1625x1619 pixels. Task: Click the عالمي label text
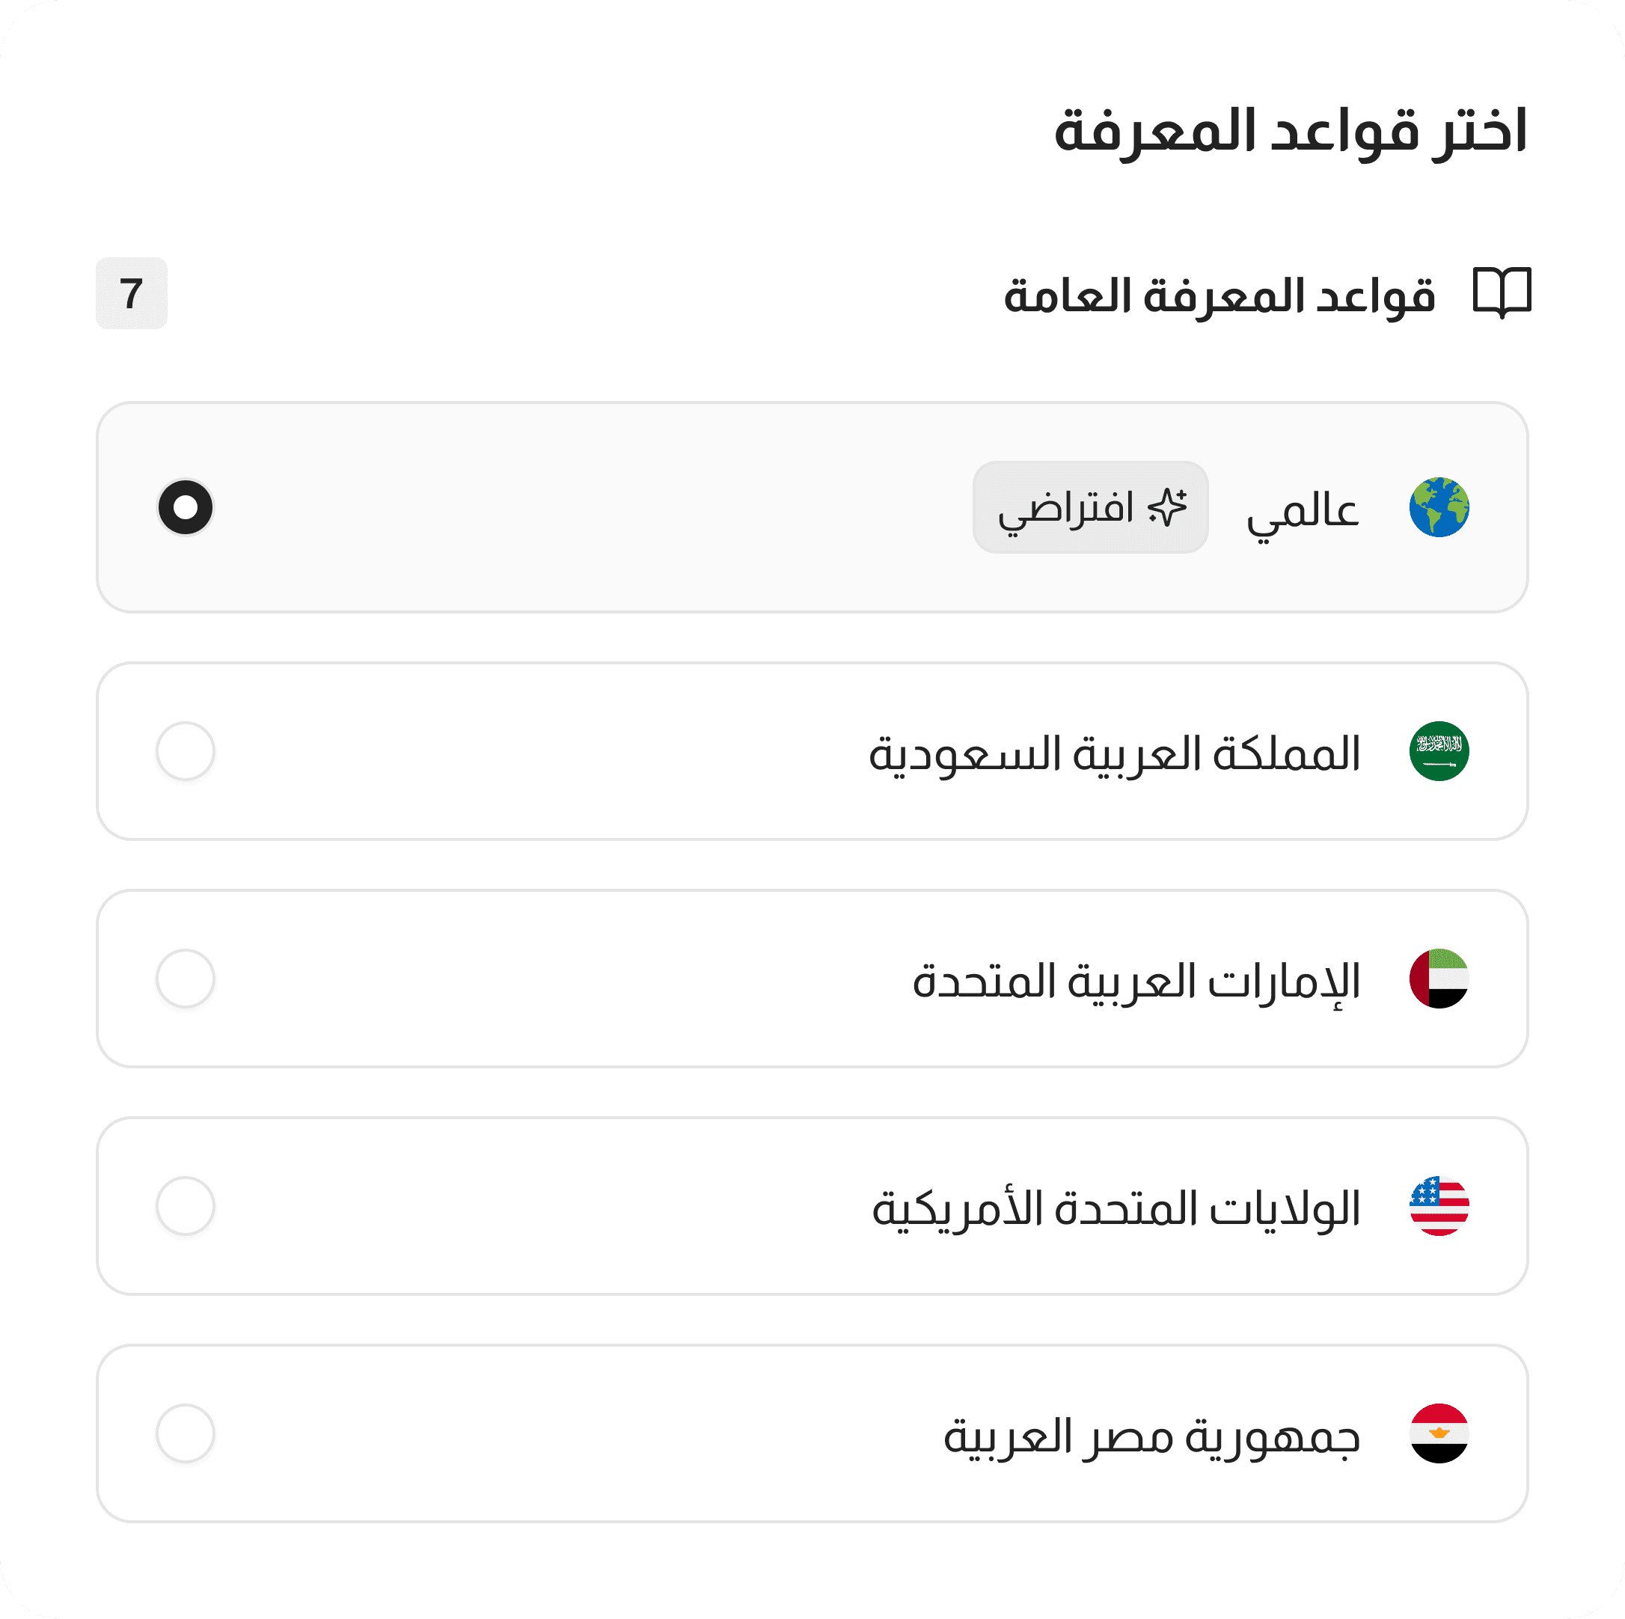(1302, 509)
